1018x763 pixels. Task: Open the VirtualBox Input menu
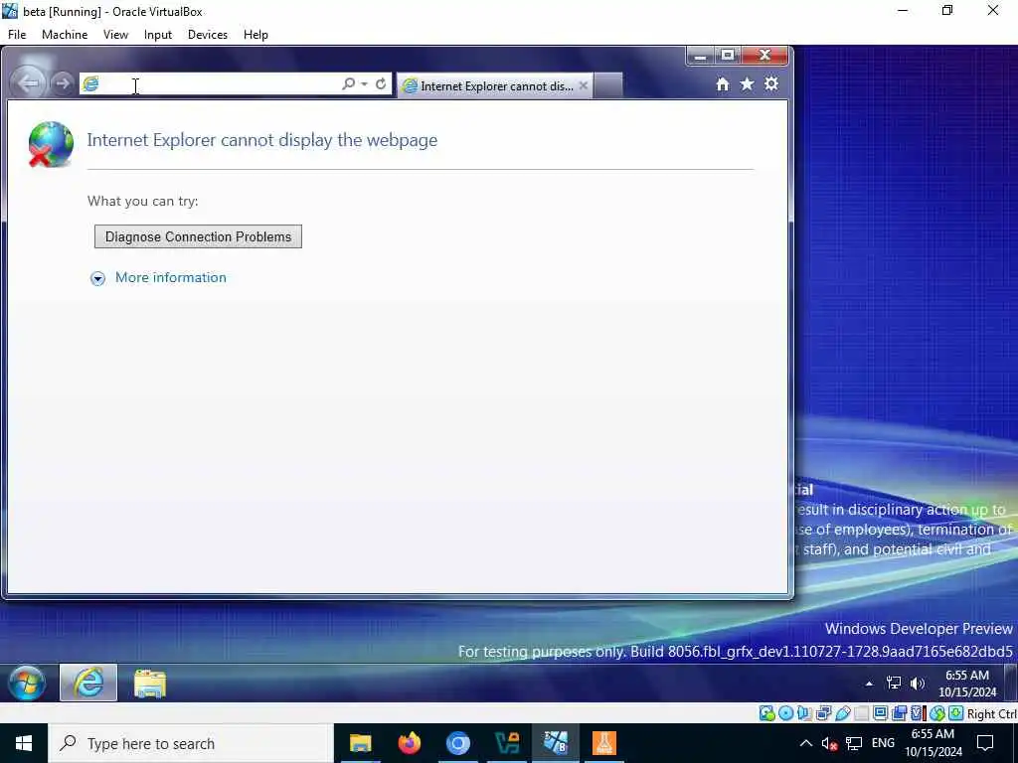click(x=158, y=35)
